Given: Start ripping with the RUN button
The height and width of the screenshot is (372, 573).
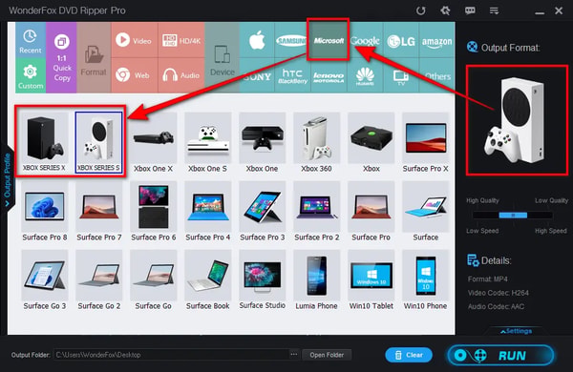Looking at the screenshot, I should (500, 355).
